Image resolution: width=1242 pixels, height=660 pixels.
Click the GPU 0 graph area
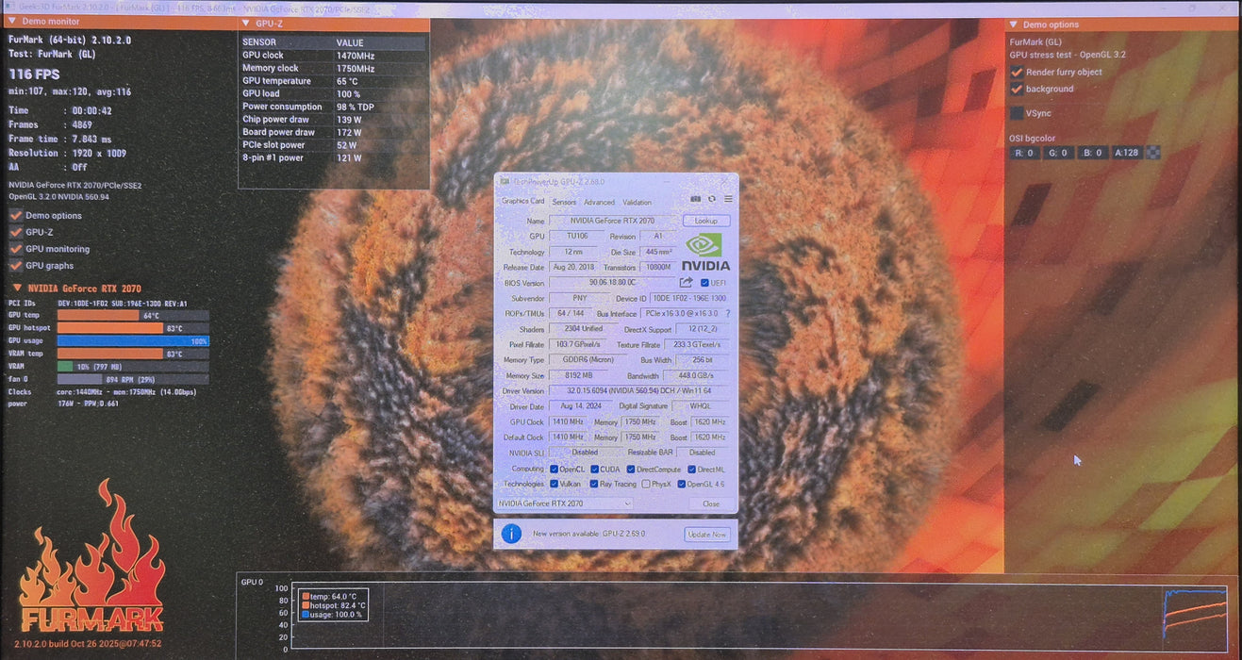tap(761, 618)
